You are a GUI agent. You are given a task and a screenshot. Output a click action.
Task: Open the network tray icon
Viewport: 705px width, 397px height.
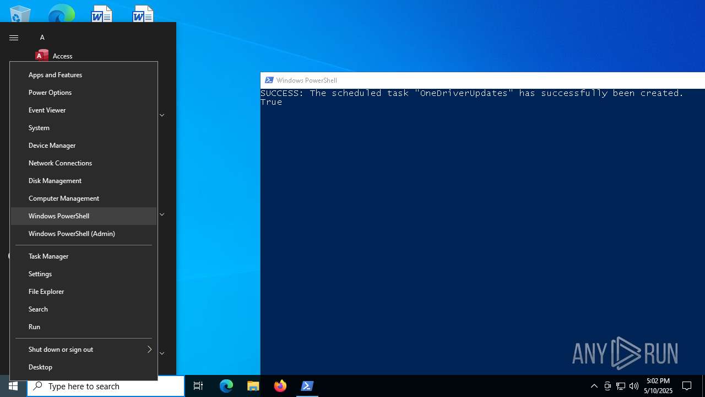coord(621,386)
